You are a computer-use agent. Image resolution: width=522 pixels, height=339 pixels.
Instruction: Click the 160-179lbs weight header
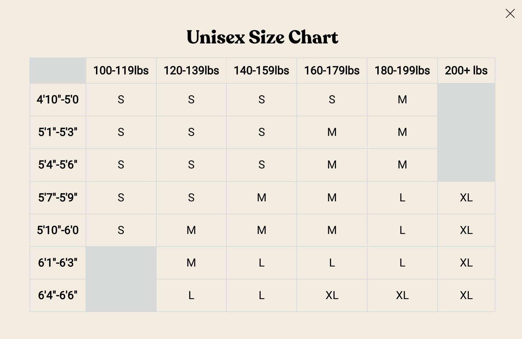coord(332,71)
